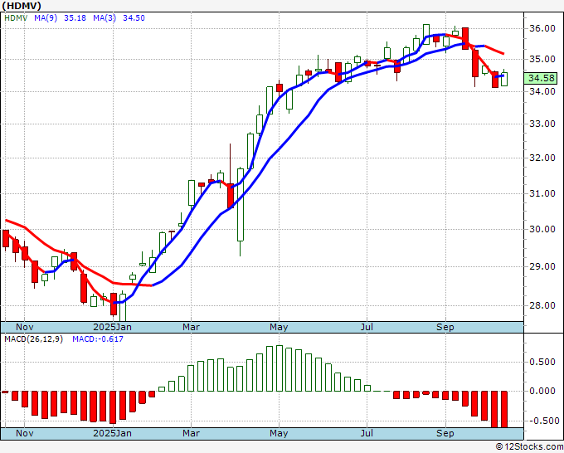Click the 33.00 price axis label
Image resolution: width=564 pixels, height=453 pixels.
[542, 124]
